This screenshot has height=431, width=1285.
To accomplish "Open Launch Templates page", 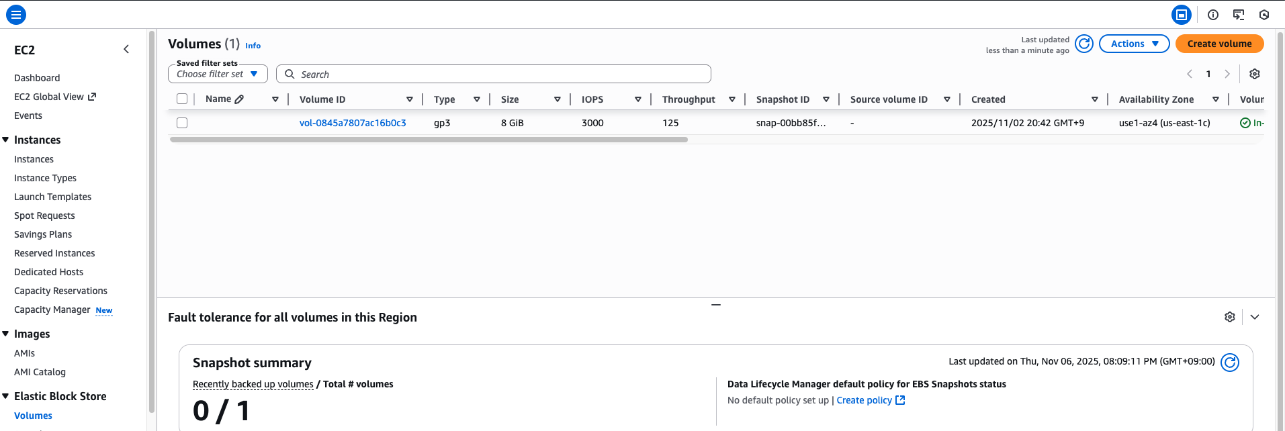I will tap(52, 197).
